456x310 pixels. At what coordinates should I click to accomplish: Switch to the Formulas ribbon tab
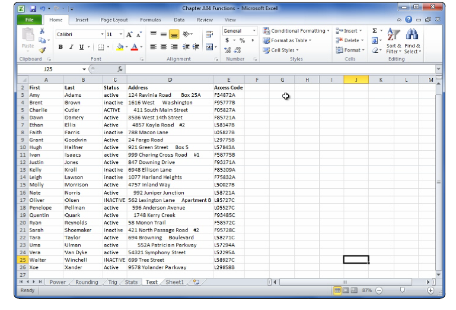pos(150,20)
